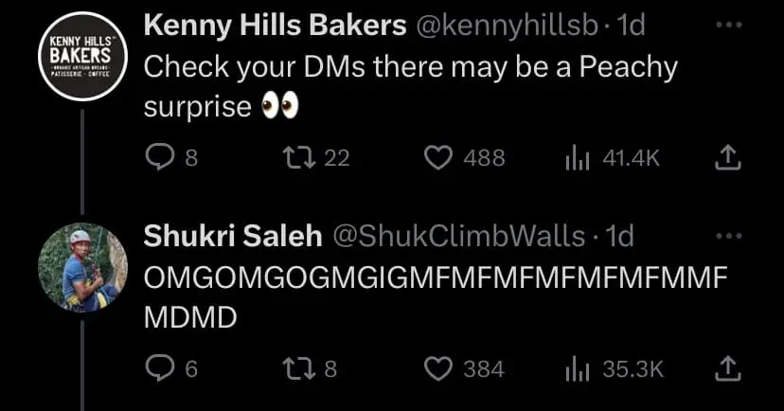This screenshot has height=411, width=784.
Task: Click the @kennyhillsb handle
Action: (507, 27)
